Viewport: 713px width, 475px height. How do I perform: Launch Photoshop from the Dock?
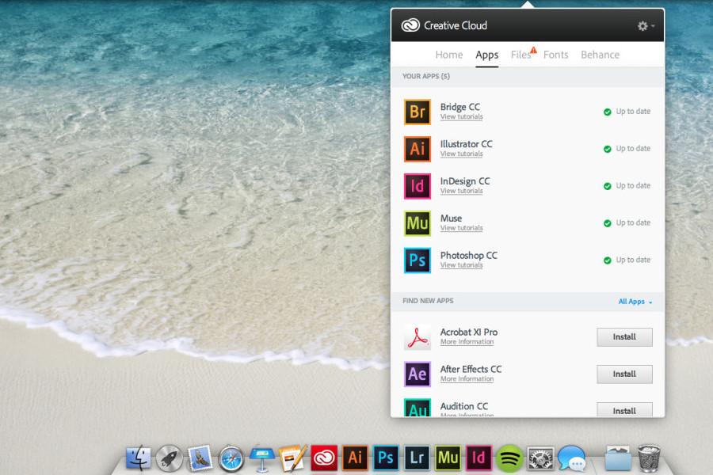click(x=386, y=458)
